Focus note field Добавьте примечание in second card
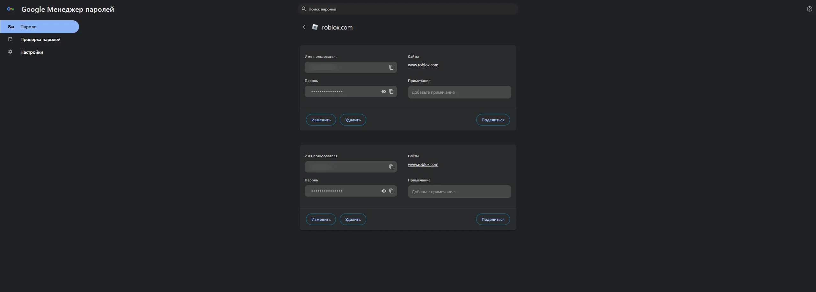This screenshot has width=816, height=292. point(459,192)
